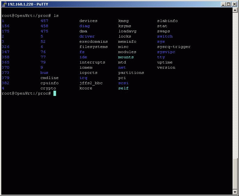This screenshot has height=196, width=239.
Task: Click the 'pci' entry
Action: [x=122, y=78]
